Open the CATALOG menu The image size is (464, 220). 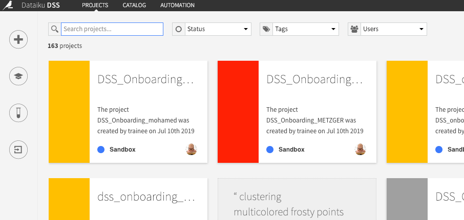[x=134, y=5]
